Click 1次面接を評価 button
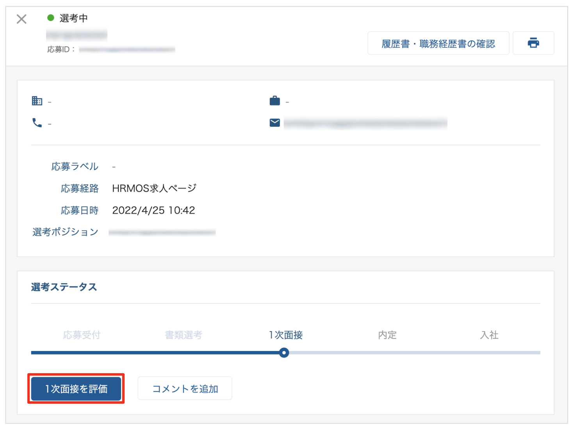The height and width of the screenshot is (429, 574). click(76, 388)
